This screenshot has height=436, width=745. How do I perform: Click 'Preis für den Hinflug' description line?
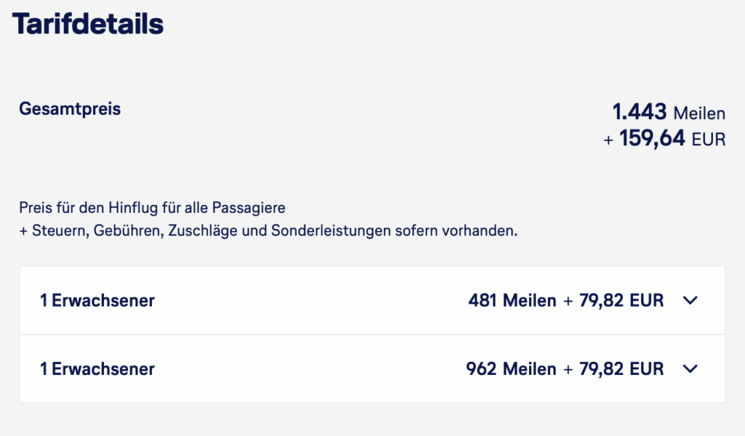coord(153,209)
